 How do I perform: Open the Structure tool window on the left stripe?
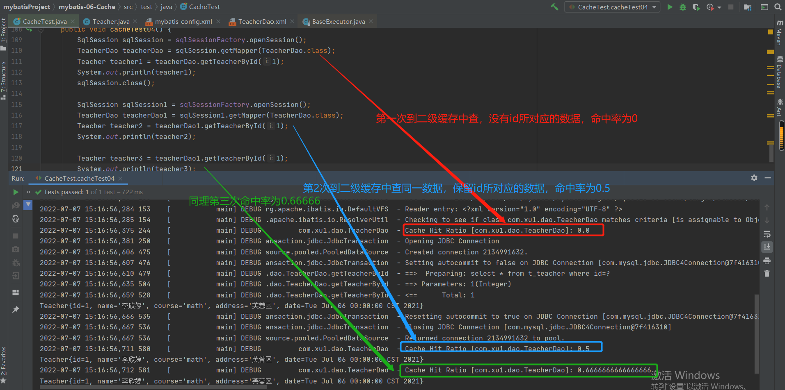point(4,80)
